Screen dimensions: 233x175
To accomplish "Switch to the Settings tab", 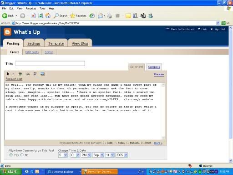I will (x=34, y=43).
